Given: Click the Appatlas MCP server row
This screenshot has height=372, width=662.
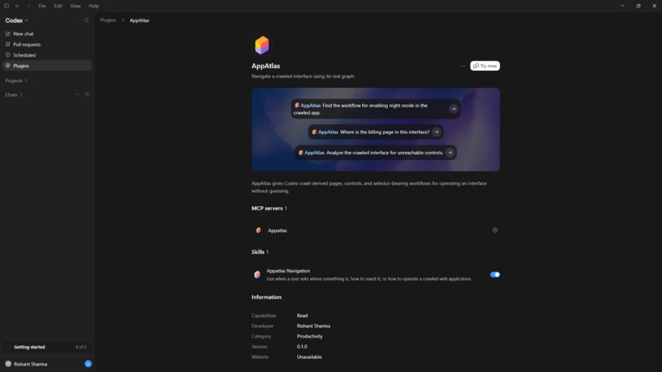Looking at the screenshot, I should tap(375, 230).
